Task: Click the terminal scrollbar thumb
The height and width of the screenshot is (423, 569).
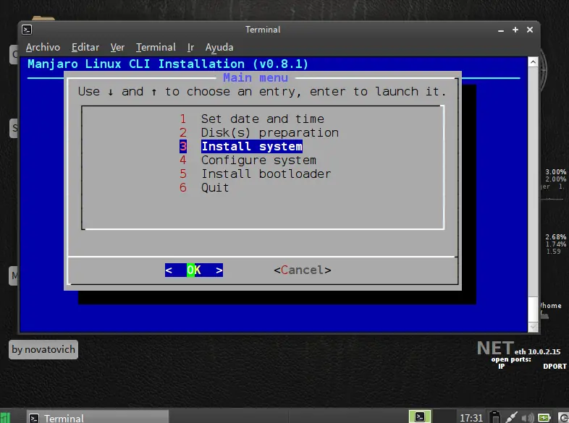Action: [533, 309]
